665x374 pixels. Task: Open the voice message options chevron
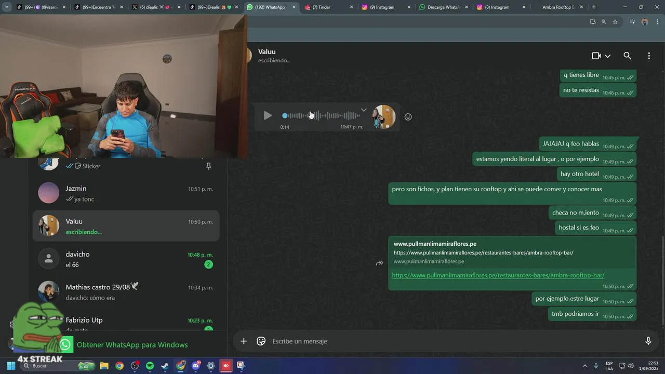(364, 110)
